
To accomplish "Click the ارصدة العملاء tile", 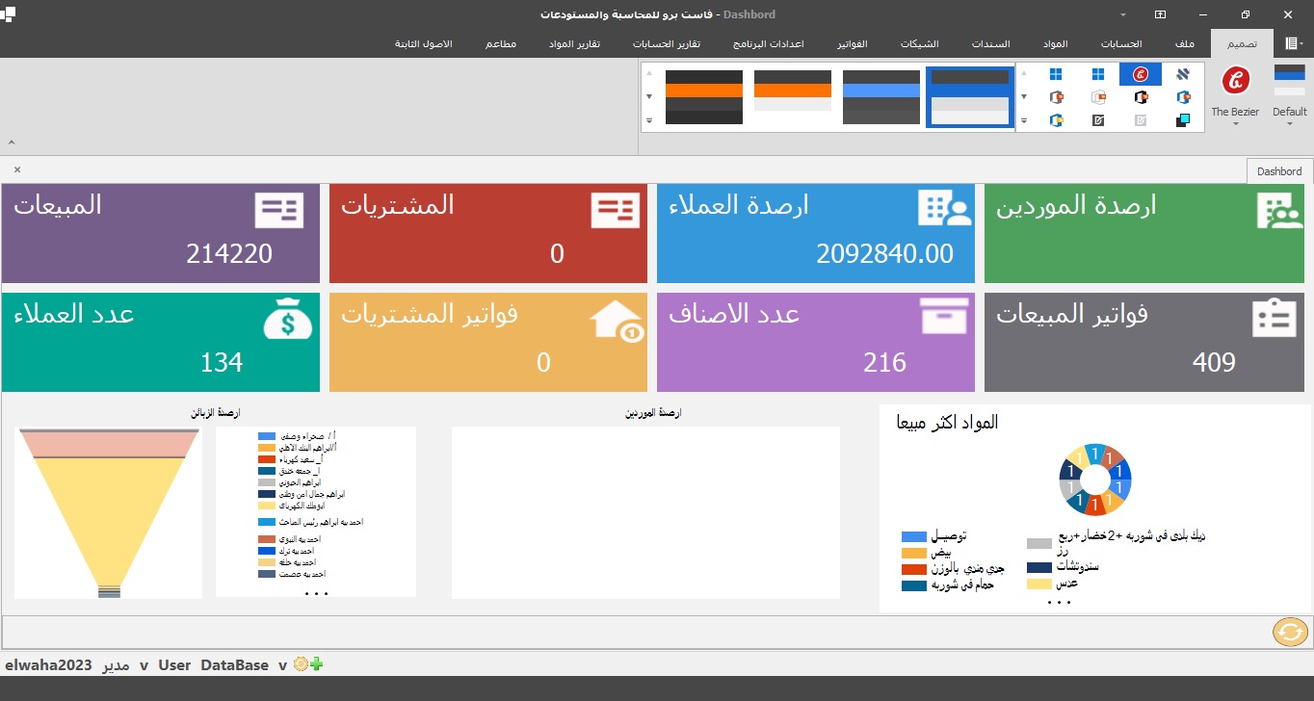I will [x=815, y=233].
